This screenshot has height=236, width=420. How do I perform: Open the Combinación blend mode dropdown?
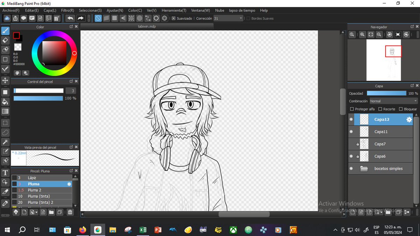coord(393,101)
